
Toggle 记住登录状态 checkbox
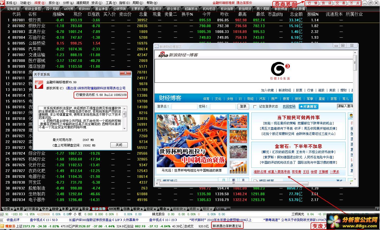coord(255,106)
